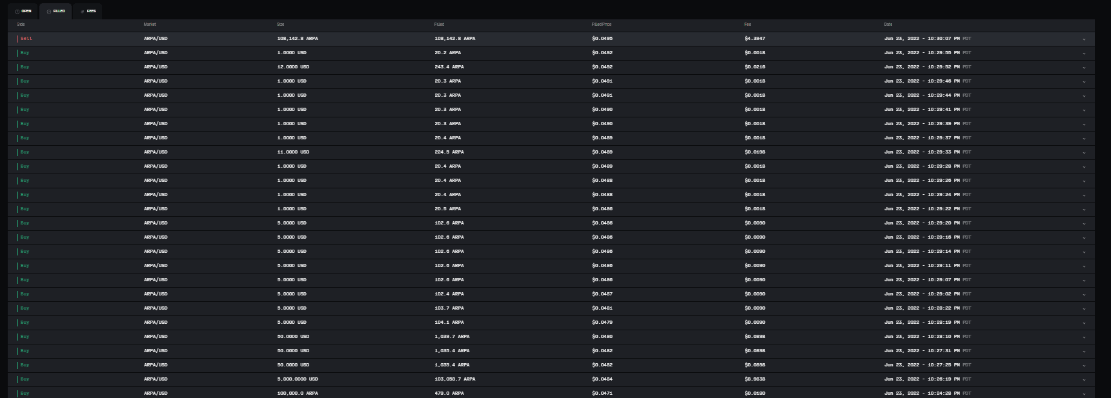Click the Filled column header

pyautogui.click(x=439, y=25)
